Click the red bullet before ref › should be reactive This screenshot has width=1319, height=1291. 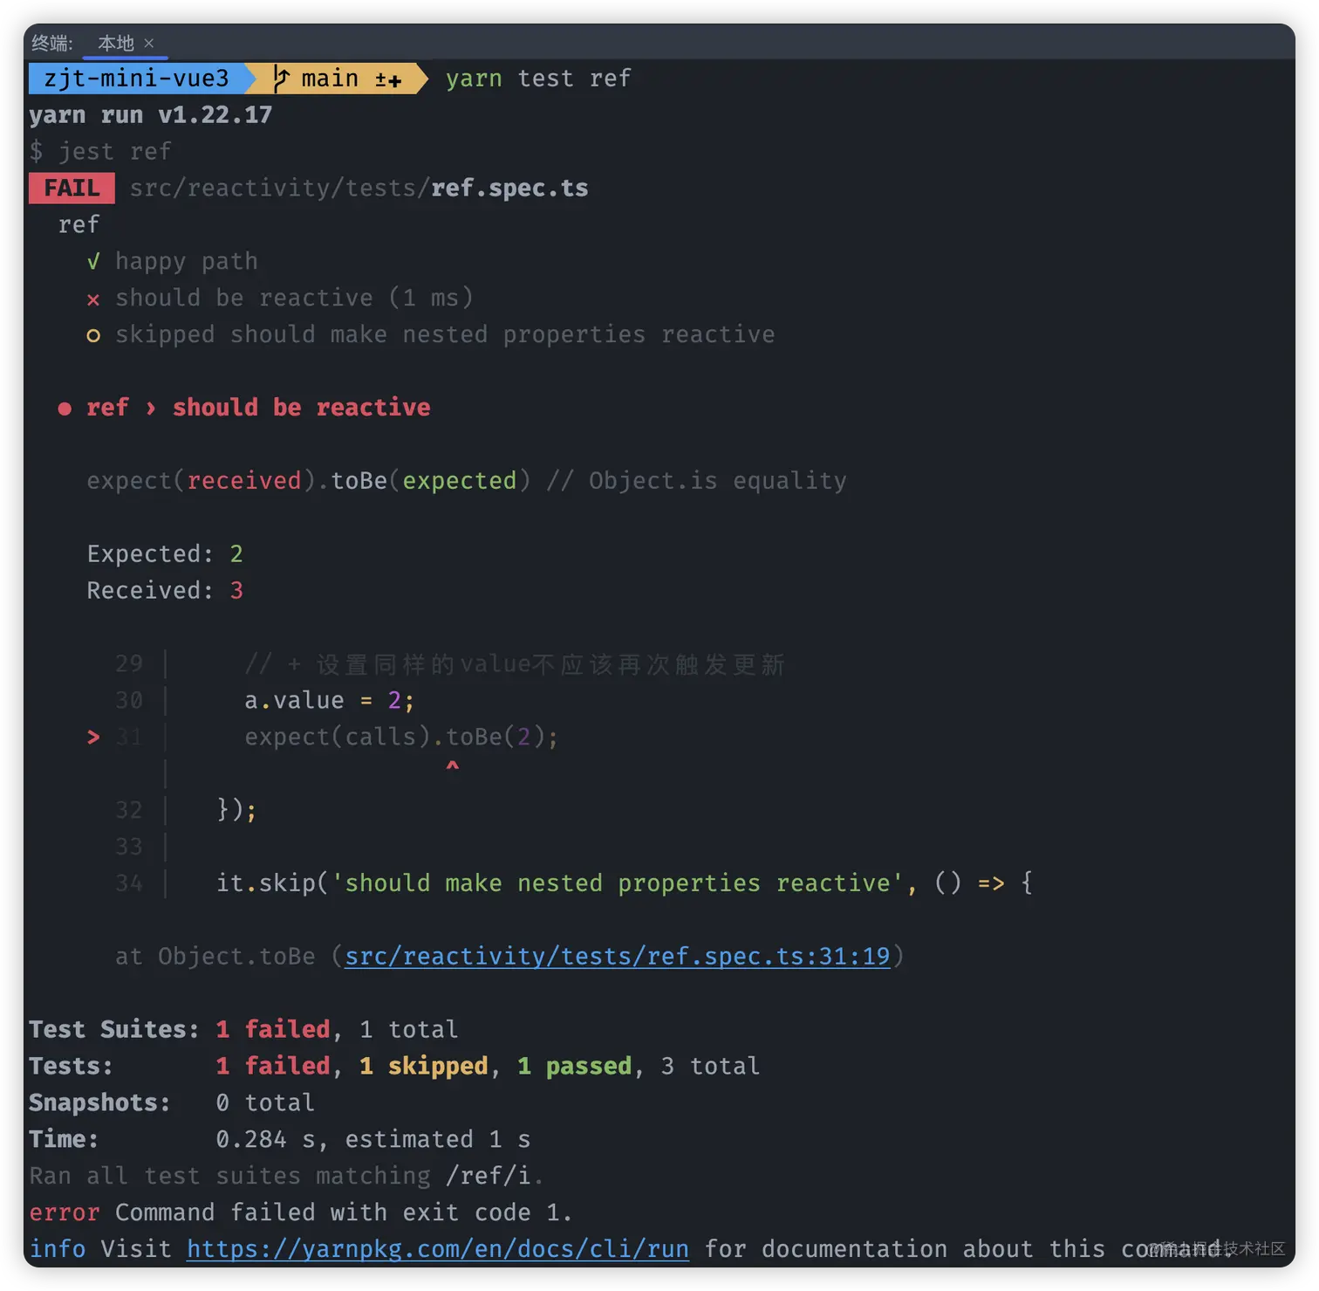[x=65, y=409]
